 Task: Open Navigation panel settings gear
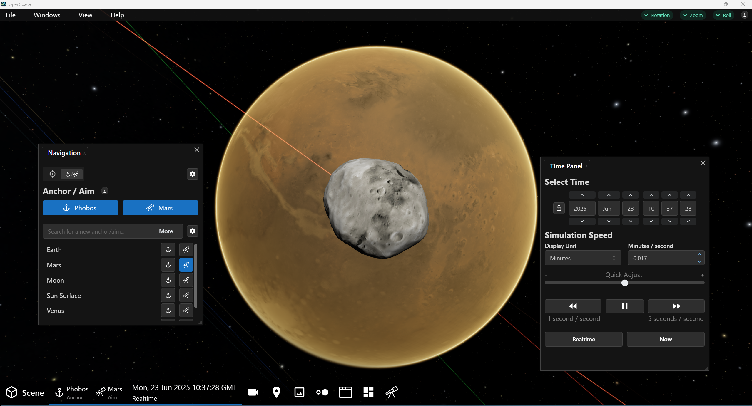point(193,174)
